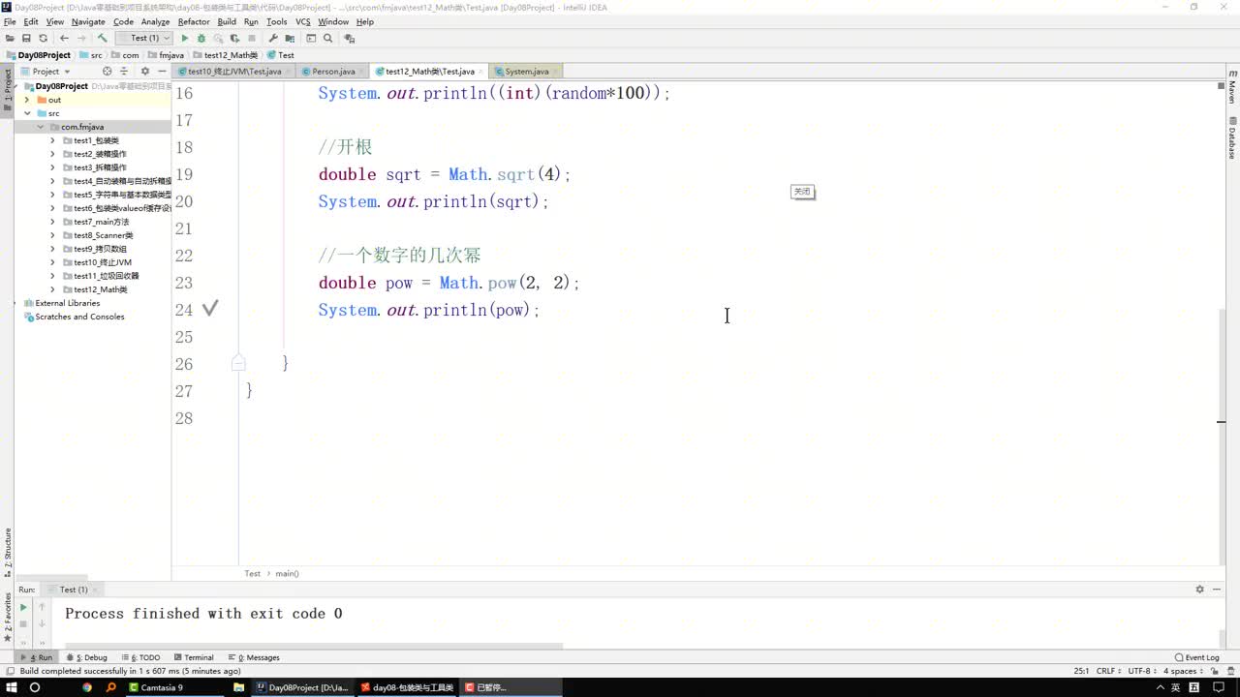1240x697 pixels.
Task: Hide the Run panel with minimize icon
Action: click(x=1219, y=590)
